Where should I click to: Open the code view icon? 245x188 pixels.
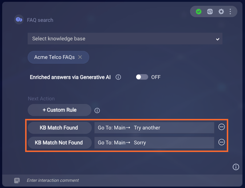210,12
